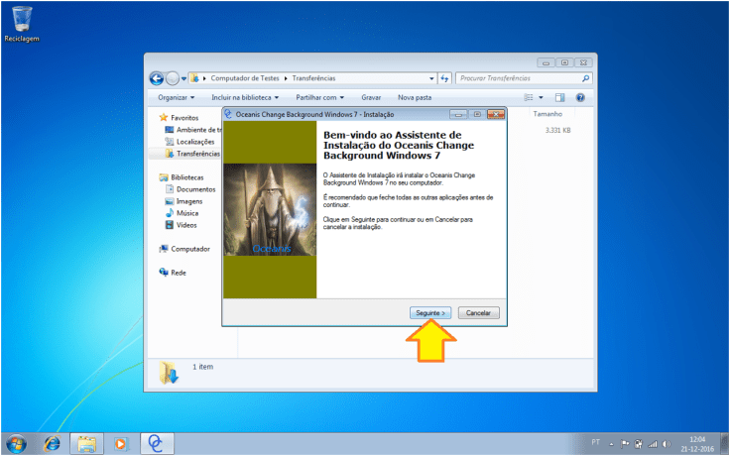Expand the Incluir na biblioteca dropdown
Image resolution: width=730 pixels, height=456 pixels.
click(x=245, y=98)
